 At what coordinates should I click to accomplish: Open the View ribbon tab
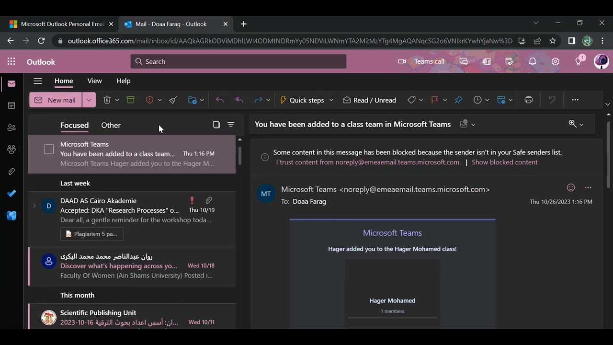tap(94, 81)
